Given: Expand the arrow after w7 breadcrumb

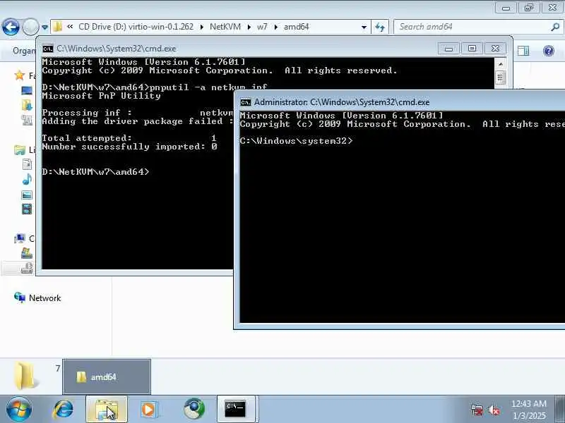Looking at the screenshot, I should [x=275, y=27].
